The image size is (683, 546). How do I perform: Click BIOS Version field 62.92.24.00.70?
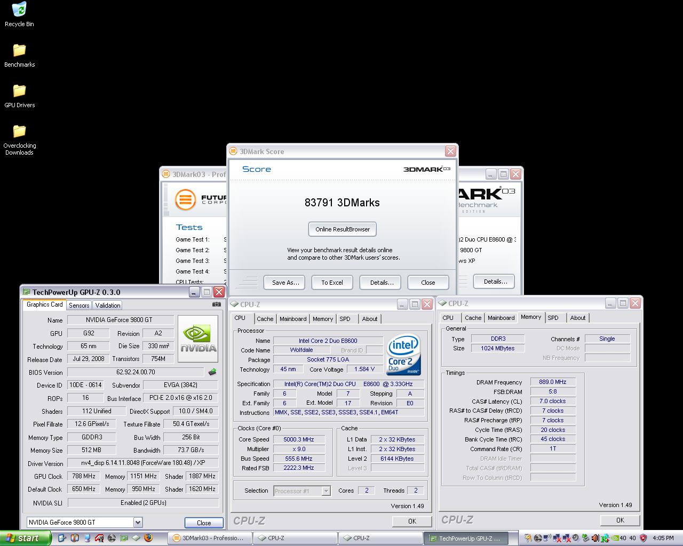tap(136, 372)
